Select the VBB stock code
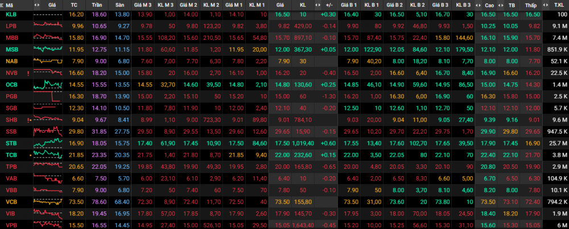569x229 pixels. pos(11,190)
